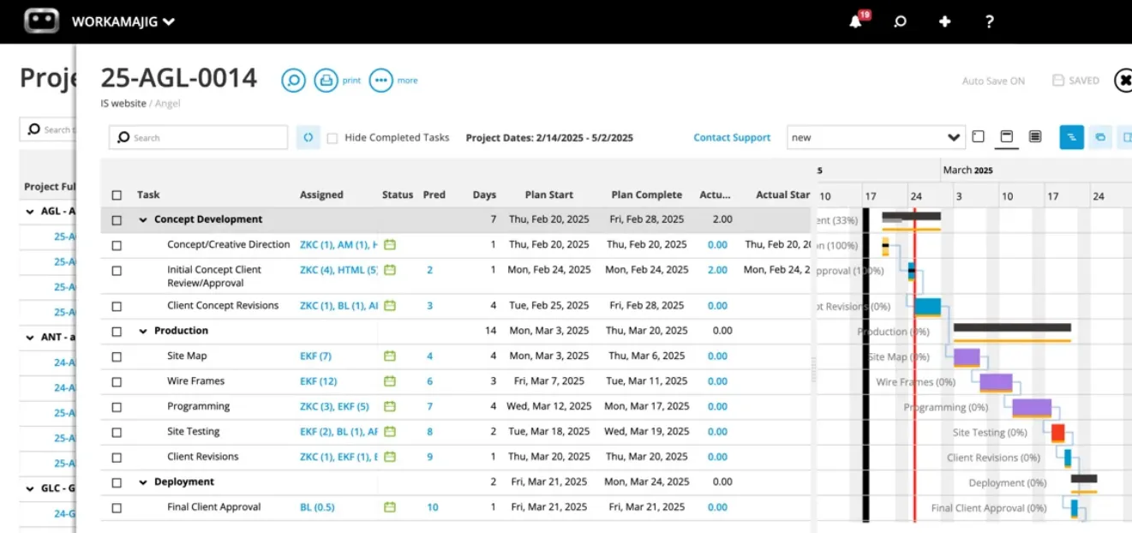Open EKF (12) assignment on Wire Frames
Screen dimensions: 1132x533
(318, 381)
